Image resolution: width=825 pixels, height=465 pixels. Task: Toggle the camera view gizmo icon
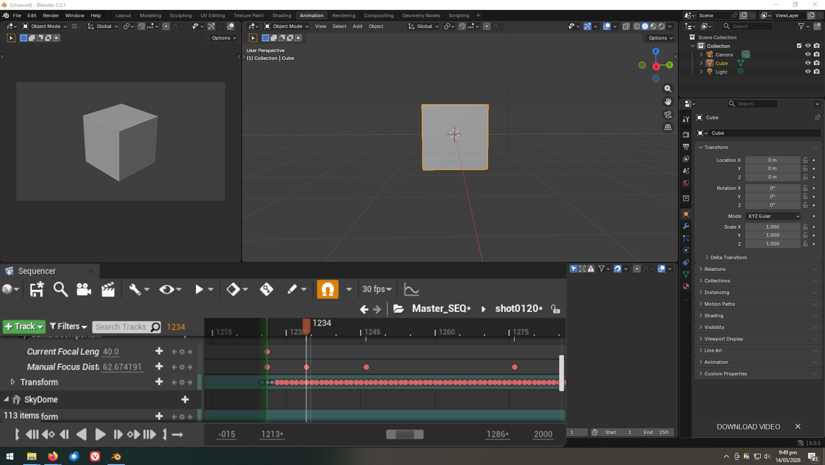pos(668,115)
